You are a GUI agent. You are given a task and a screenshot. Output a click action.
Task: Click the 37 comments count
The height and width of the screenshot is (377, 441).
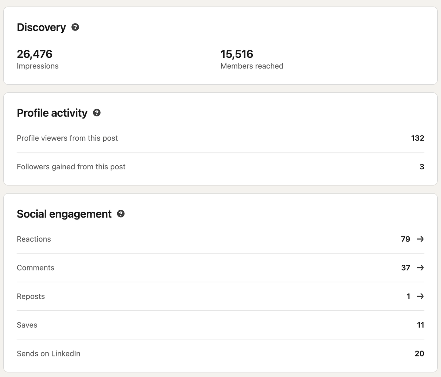point(405,268)
